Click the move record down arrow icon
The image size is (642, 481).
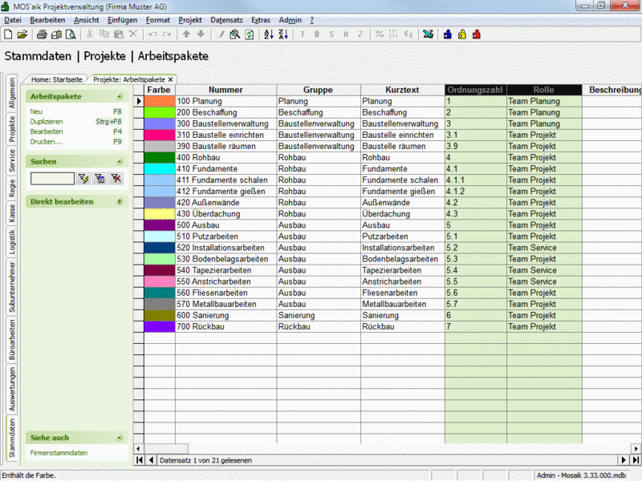click(201, 34)
